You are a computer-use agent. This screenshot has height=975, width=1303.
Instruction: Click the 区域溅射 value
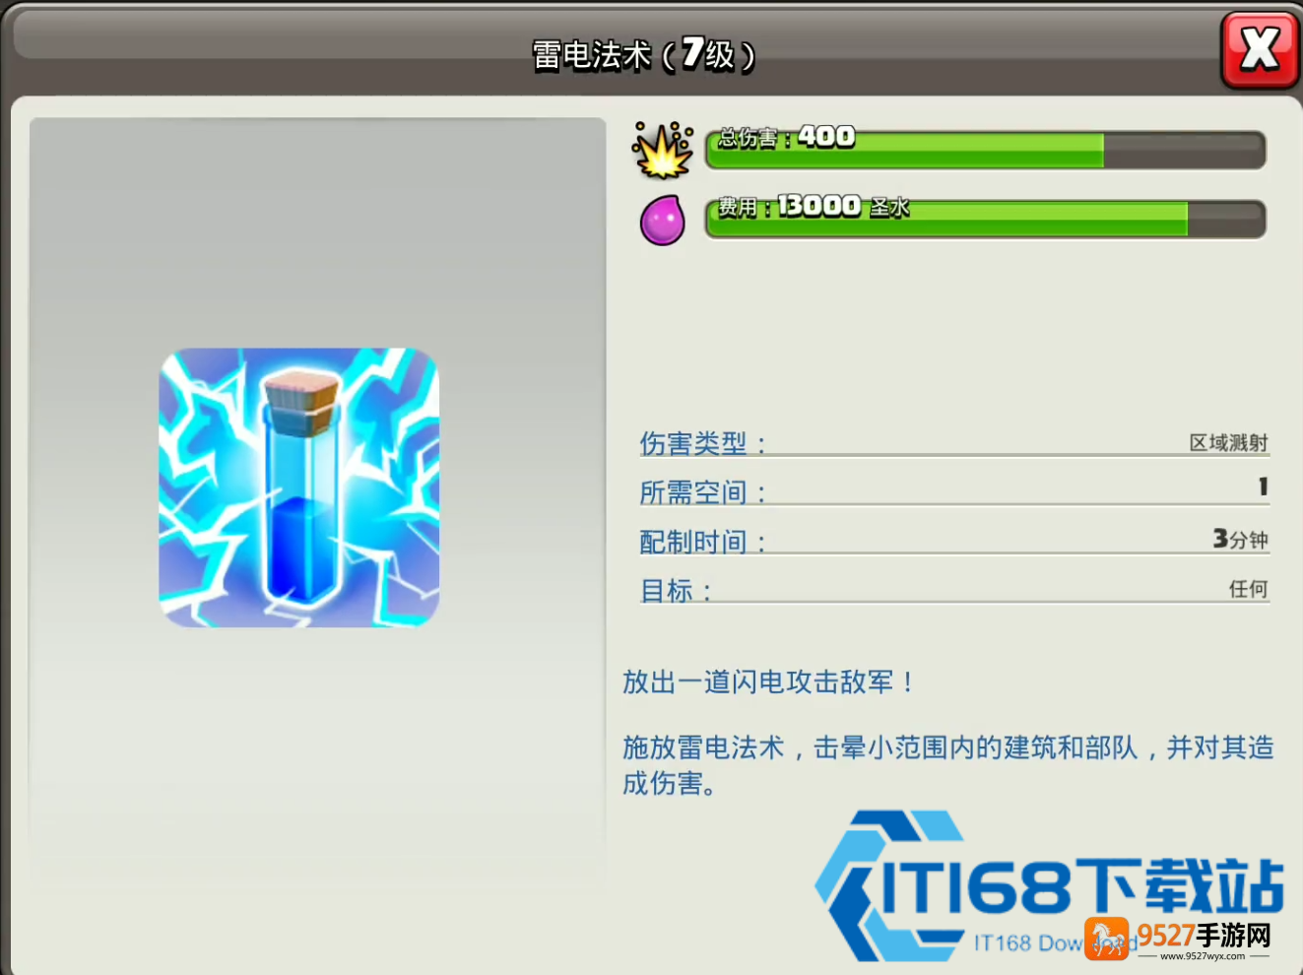[1228, 443]
